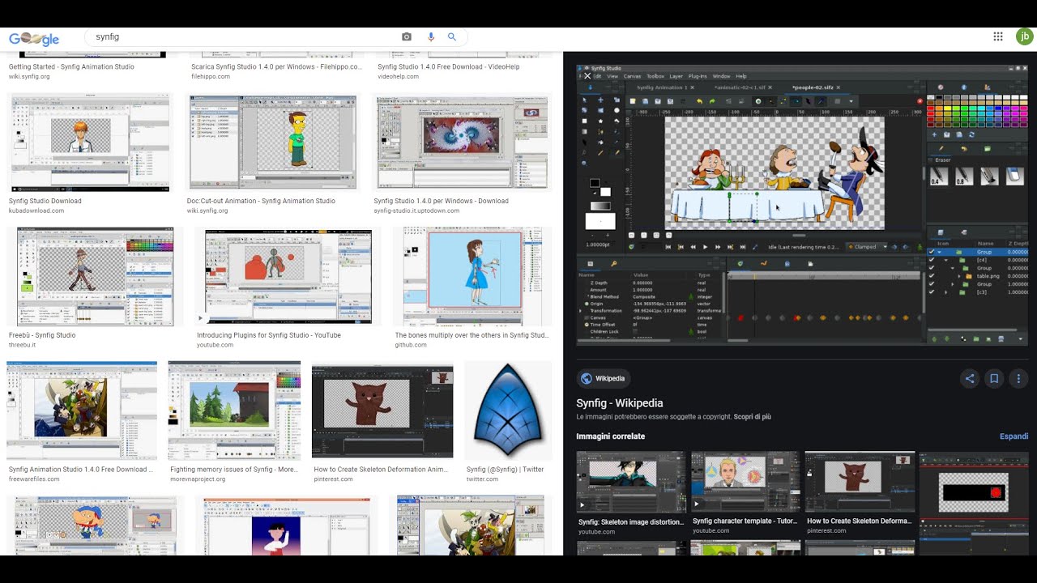Open related Synfig character template thumbnail

click(745, 482)
